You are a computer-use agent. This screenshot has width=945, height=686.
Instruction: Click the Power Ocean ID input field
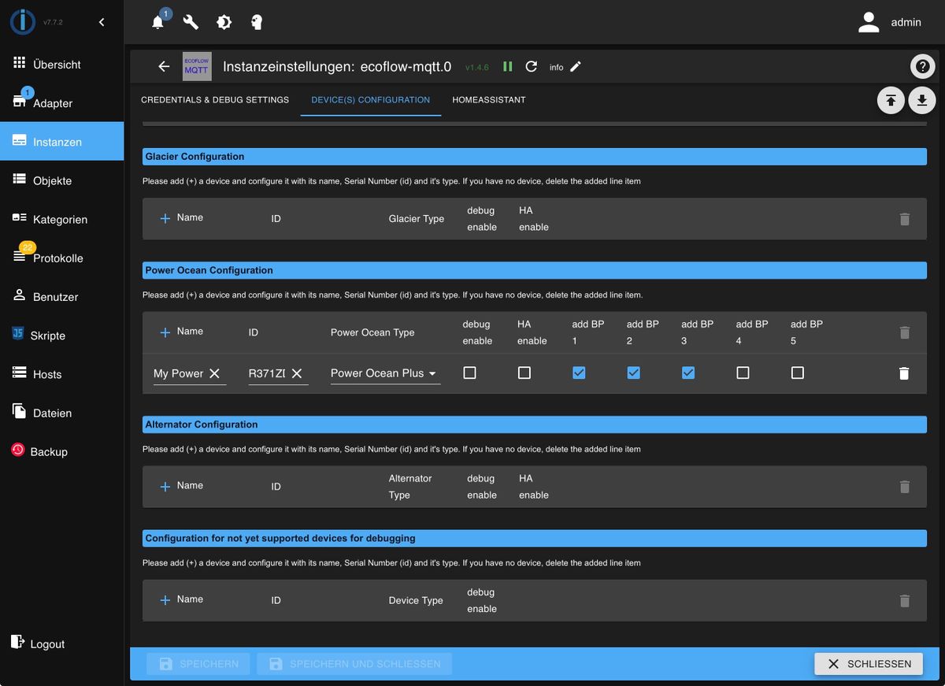[278, 373]
